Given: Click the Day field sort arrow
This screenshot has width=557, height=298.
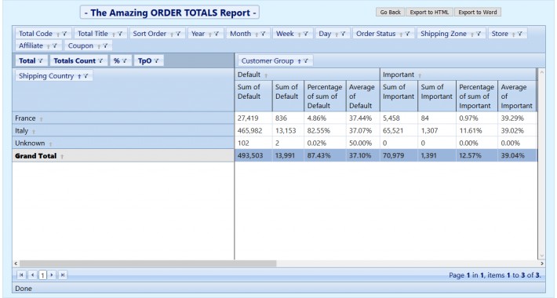Looking at the screenshot, I should pos(337,35).
